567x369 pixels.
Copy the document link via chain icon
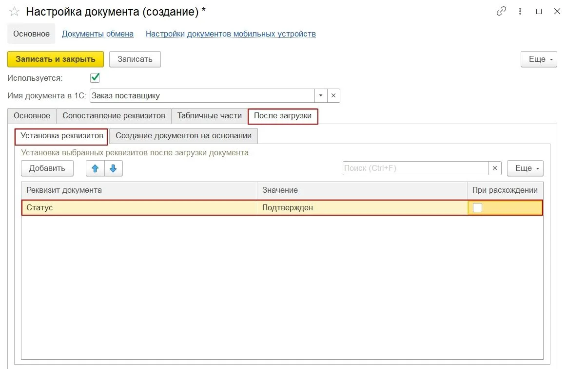(x=501, y=11)
